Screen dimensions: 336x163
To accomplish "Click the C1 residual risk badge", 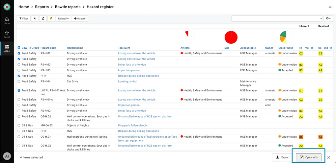I will 321,91.
